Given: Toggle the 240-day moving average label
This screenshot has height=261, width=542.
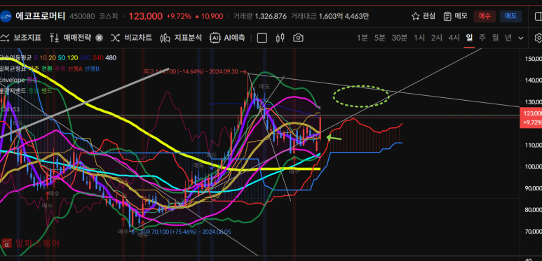Looking at the screenshot, I should 98,58.
